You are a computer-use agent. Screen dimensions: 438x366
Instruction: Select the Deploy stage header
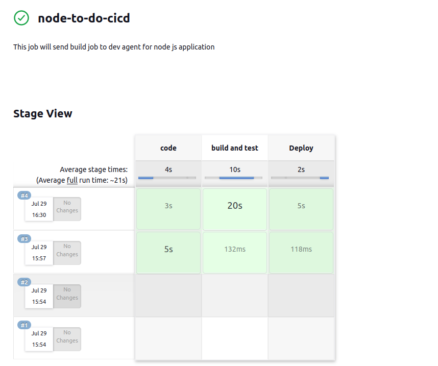(x=301, y=148)
